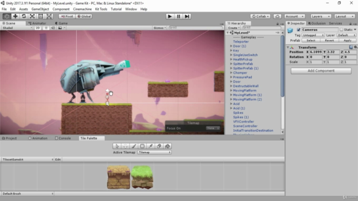Click the Tile Palette Edit button

[x=58, y=160]
